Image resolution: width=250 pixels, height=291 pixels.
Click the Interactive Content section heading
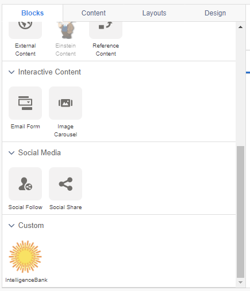(49, 72)
